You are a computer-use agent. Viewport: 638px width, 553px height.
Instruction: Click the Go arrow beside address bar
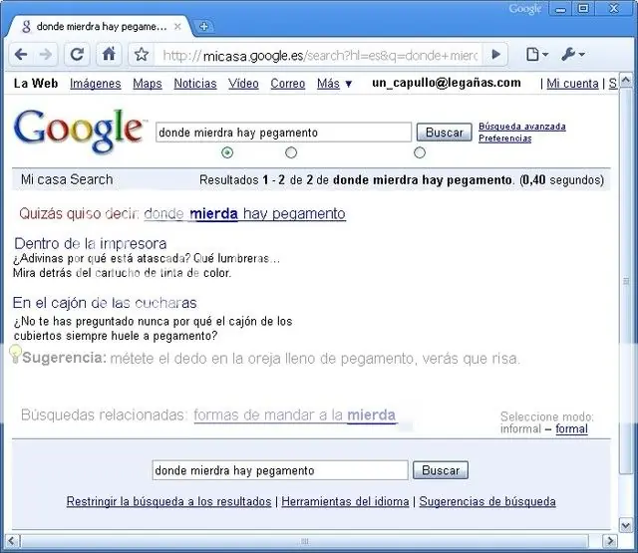(x=495, y=54)
